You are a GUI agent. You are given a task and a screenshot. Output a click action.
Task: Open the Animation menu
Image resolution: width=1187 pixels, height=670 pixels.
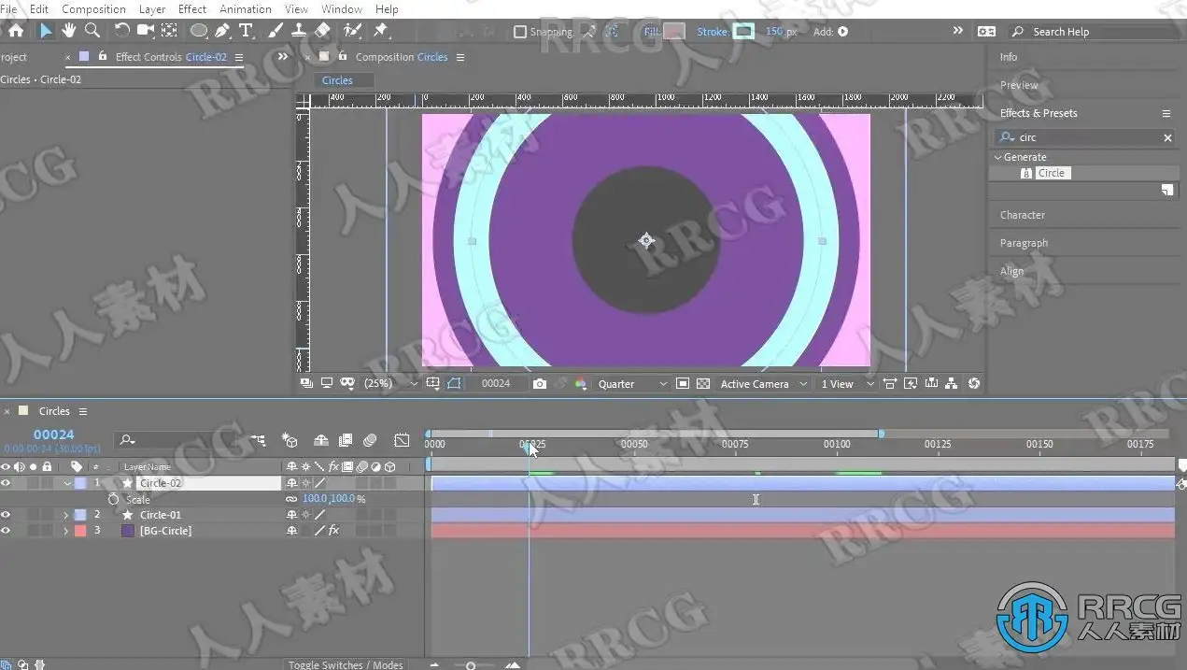[246, 8]
